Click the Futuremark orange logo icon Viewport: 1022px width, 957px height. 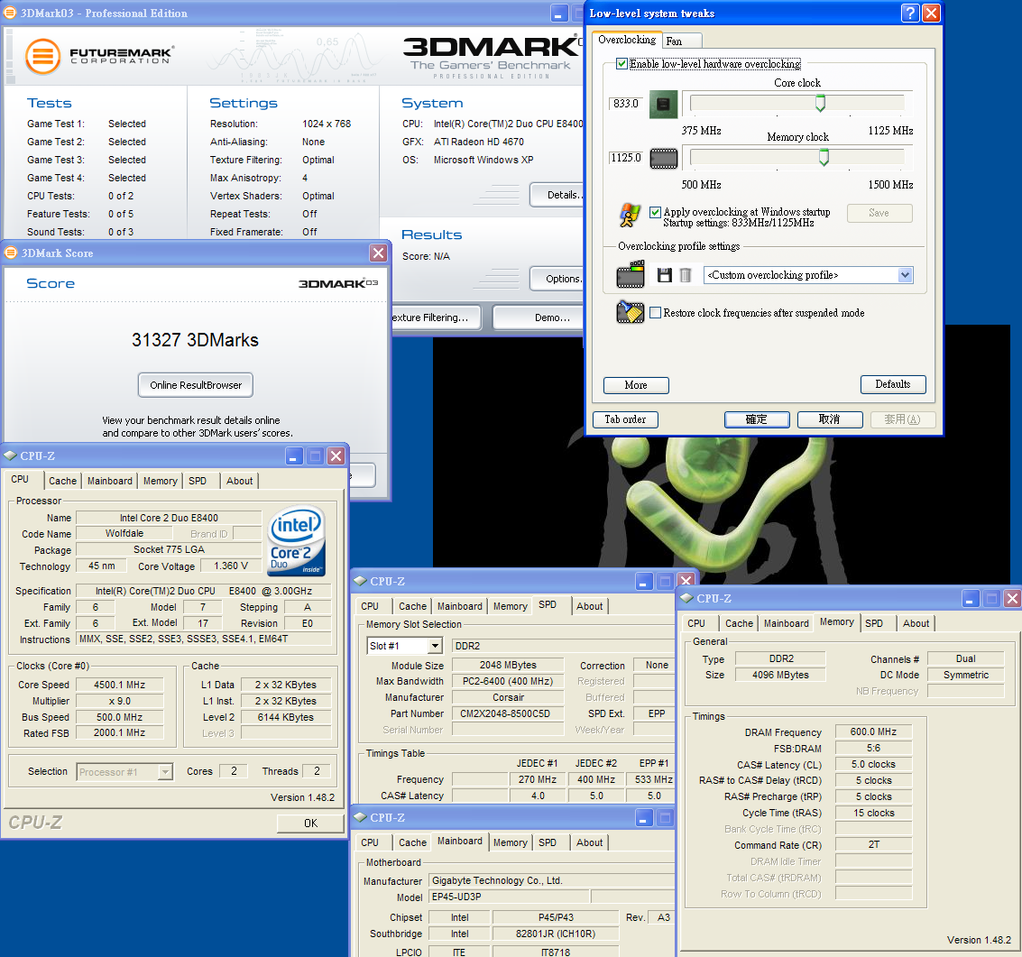(42, 56)
